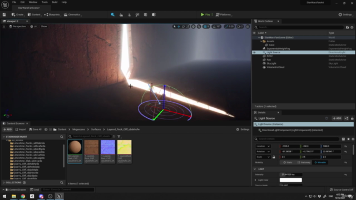The height and width of the screenshot is (200, 356).
Task: Set Mobility to Movable
Action: click(x=320, y=163)
